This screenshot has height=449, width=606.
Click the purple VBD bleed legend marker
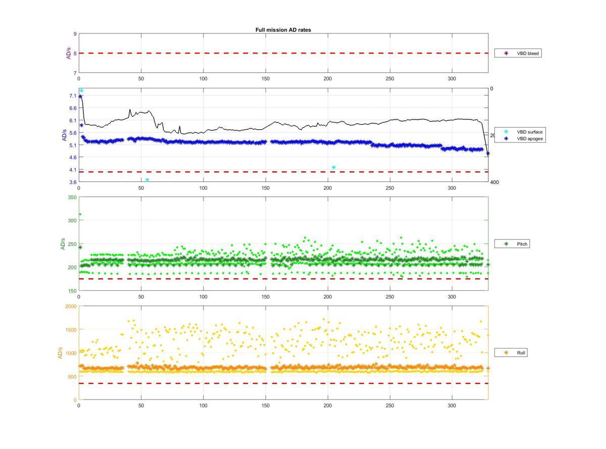coord(507,53)
